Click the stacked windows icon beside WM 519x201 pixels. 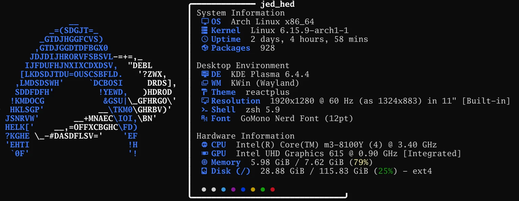coord(204,83)
